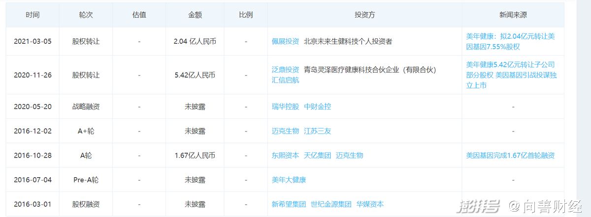Open the 东熙资本 investor link
This screenshot has width=591, height=217.
285,155
